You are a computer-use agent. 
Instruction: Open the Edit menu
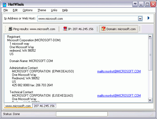[x=15, y=10]
